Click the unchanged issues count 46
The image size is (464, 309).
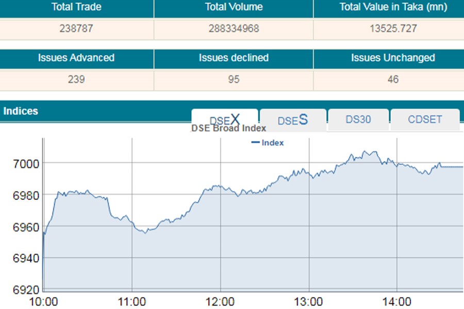tap(393, 79)
